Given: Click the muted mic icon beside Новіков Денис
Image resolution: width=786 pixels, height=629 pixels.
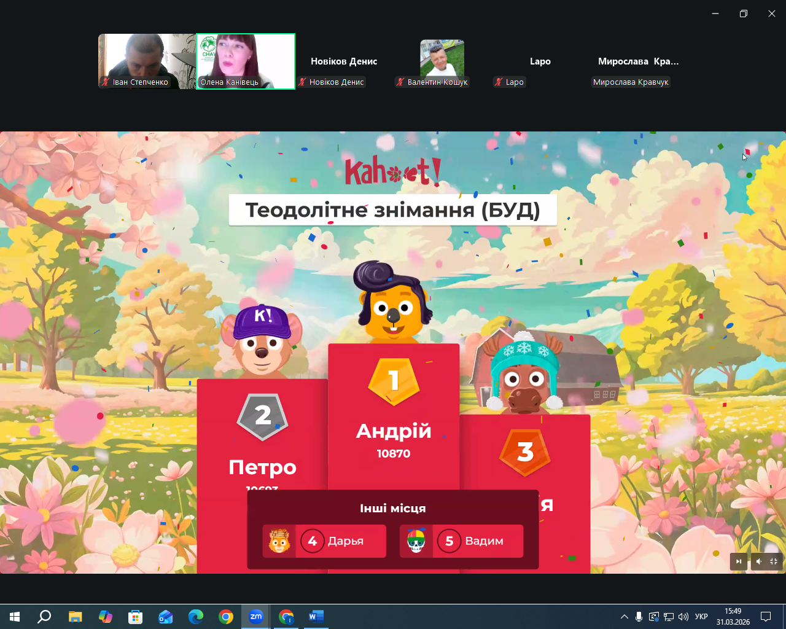Looking at the screenshot, I should pos(303,82).
